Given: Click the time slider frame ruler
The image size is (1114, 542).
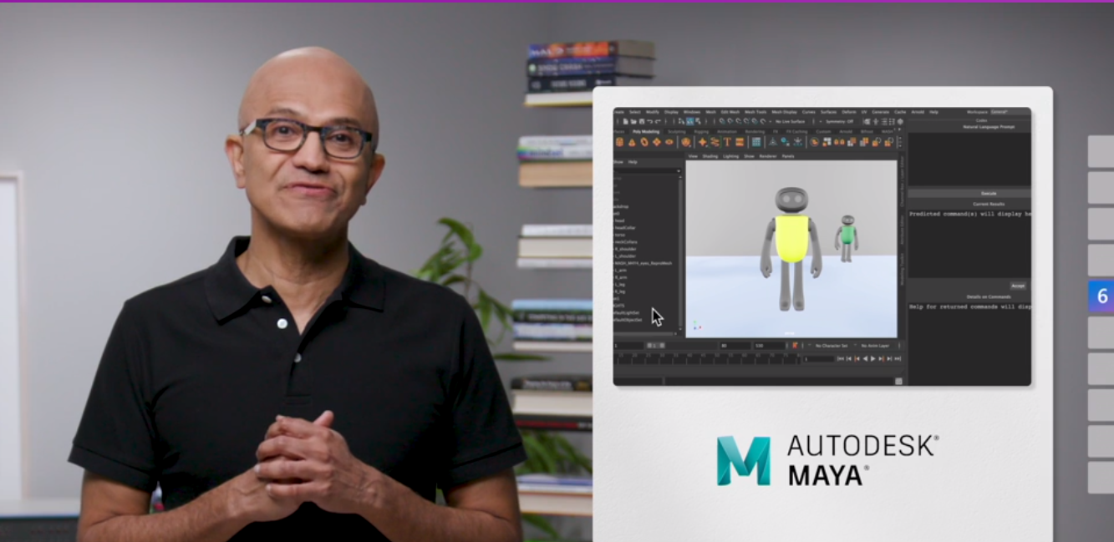Looking at the screenshot, I should click(x=707, y=358).
